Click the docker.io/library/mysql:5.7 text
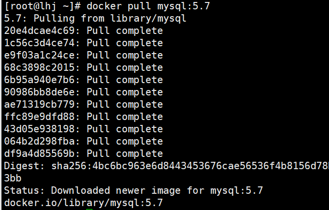This screenshot has width=329, height=210. tap(83, 203)
